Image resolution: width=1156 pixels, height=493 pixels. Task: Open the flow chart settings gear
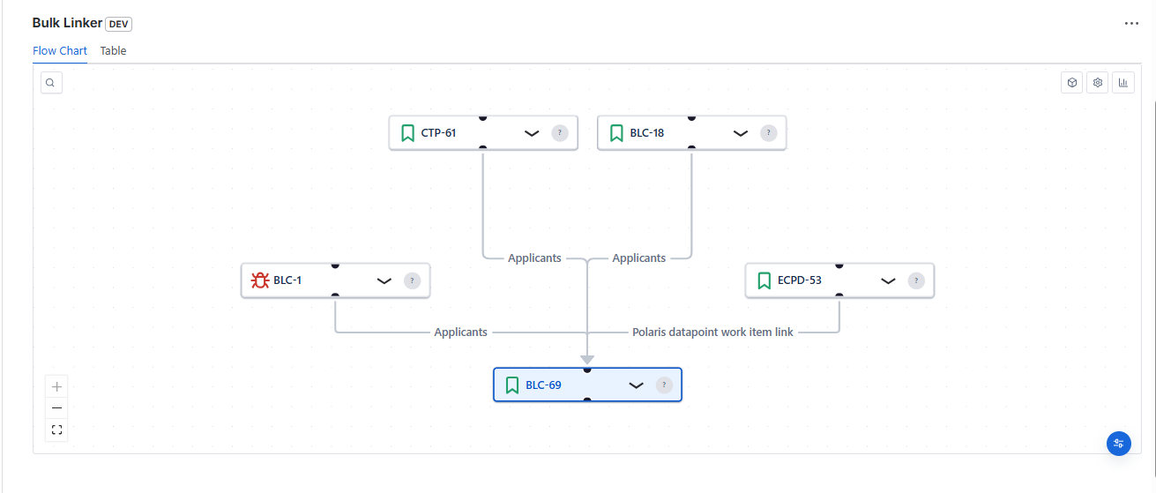click(1098, 83)
